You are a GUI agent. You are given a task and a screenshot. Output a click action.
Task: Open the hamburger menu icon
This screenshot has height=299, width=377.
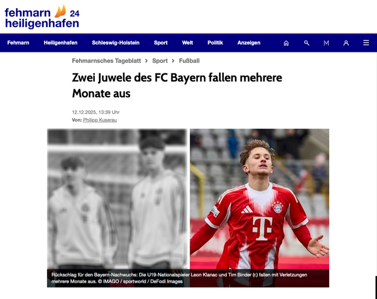point(366,43)
